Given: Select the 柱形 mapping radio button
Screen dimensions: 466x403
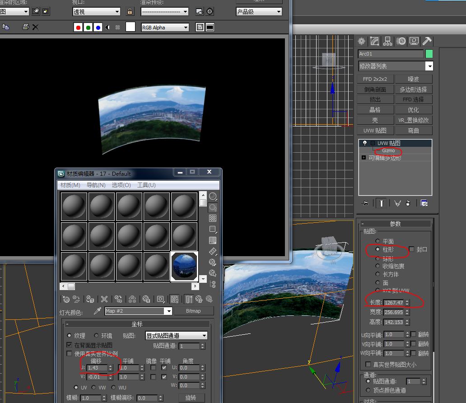Looking at the screenshot, I should [x=377, y=249].
